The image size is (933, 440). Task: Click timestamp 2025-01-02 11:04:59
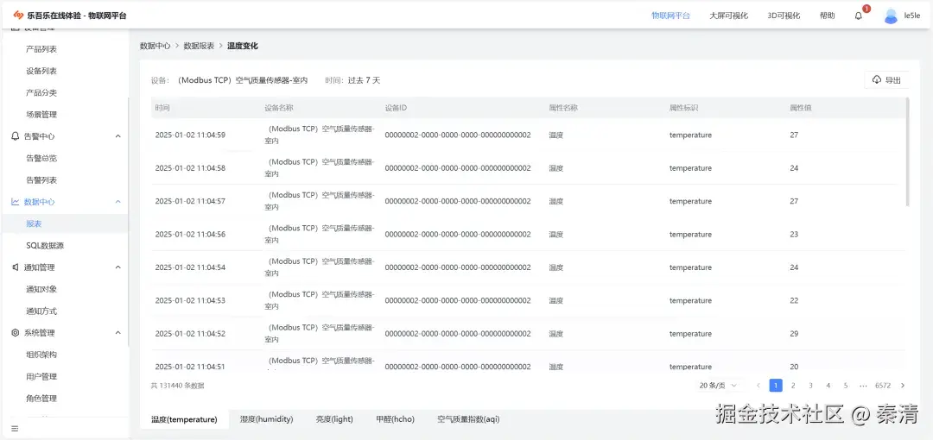190,135
